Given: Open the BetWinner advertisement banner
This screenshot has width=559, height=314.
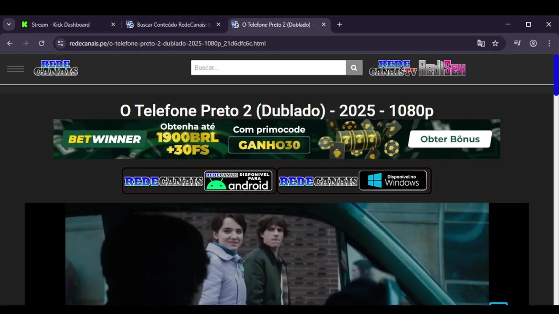Looking at the screenshot, I should pyautogui.click(x=276, y=139).
